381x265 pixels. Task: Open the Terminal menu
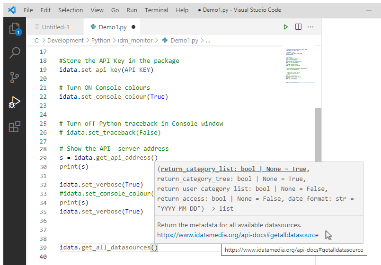[156, 10]
